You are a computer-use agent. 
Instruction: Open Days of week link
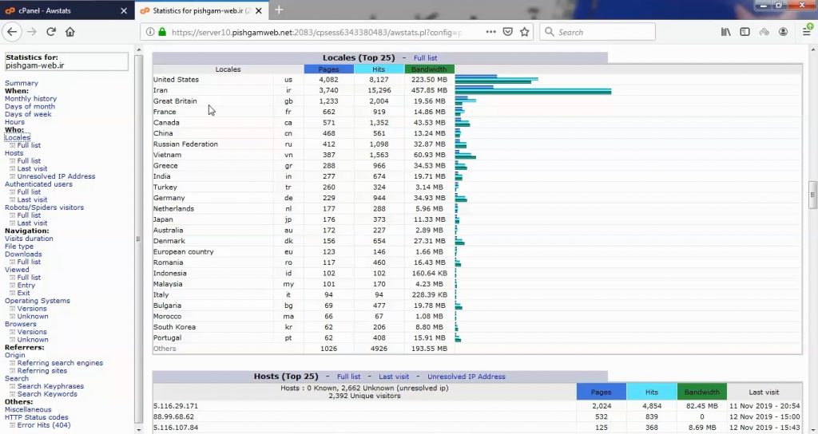(28, 114)
